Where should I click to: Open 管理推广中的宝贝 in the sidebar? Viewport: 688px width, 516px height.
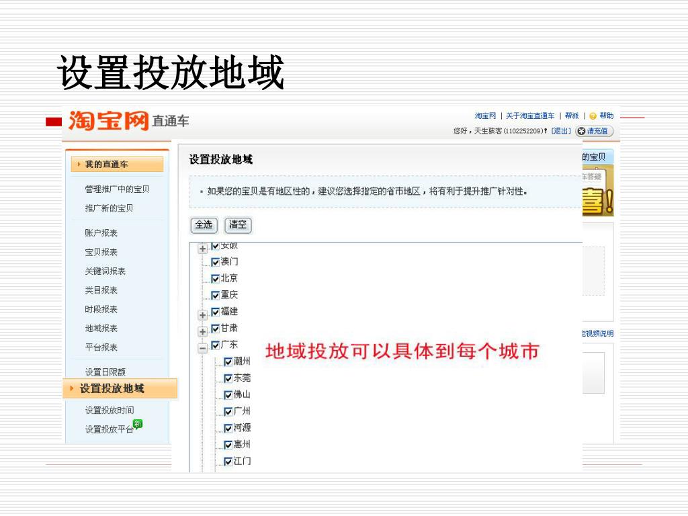click(x=117, y=189)
